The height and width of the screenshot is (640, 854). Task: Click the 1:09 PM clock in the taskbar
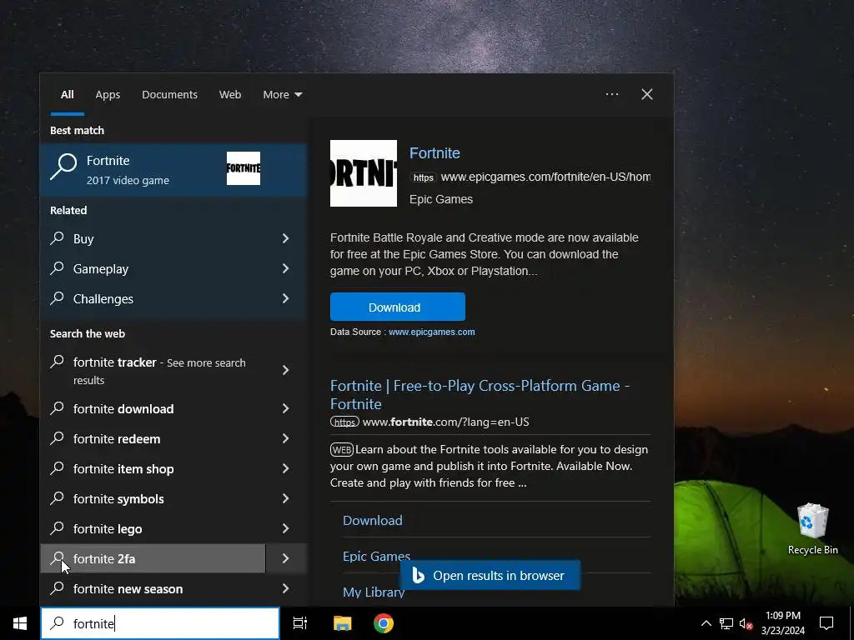(x=782, y=616)
